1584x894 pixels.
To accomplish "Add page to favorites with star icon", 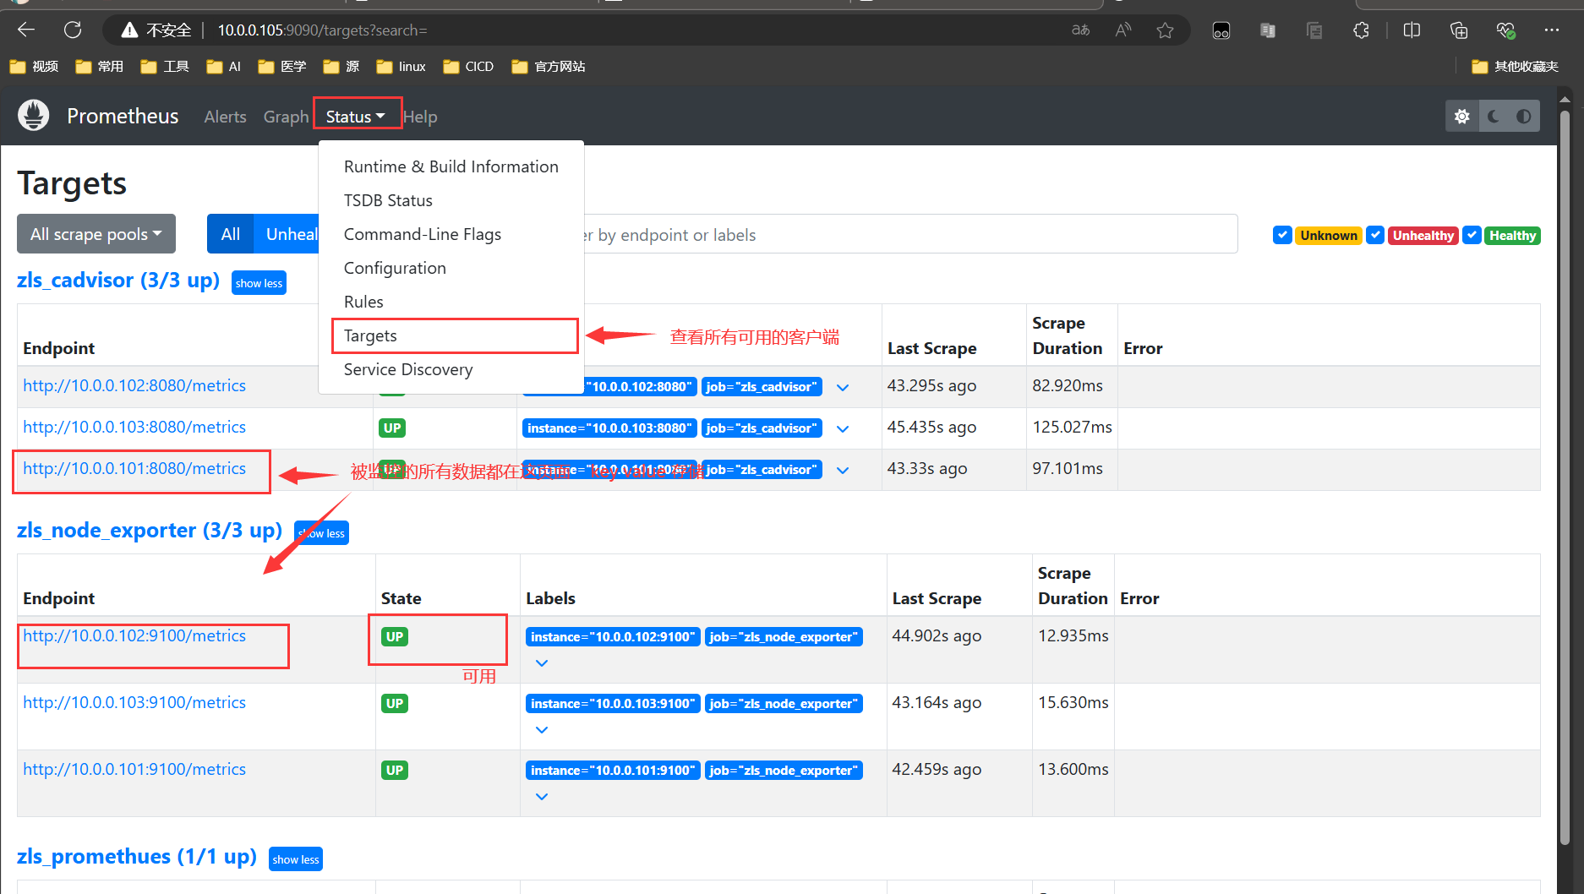I will [1166, 30].
